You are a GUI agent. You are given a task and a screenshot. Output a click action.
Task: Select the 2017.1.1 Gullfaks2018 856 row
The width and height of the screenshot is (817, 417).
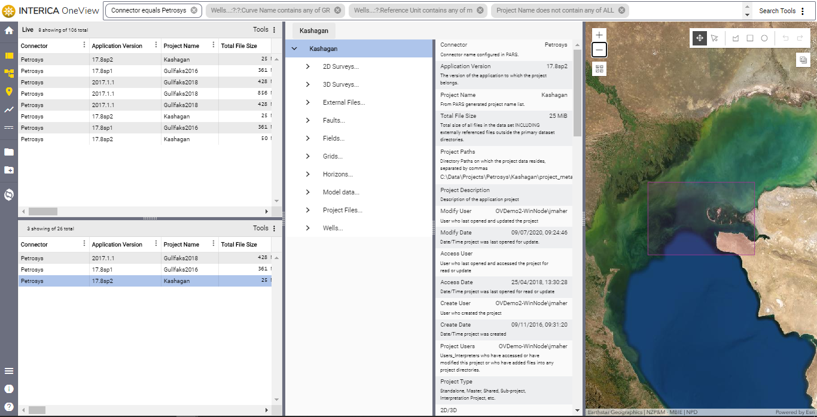click(x=145, y=94)
